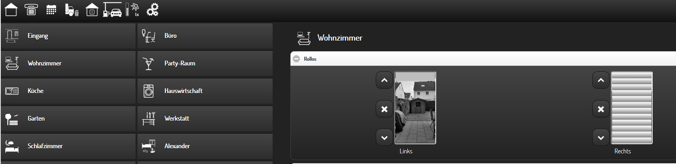This screenshot has width=676, height=164.
Task: Open the calendar icon in toolbar
Action: click(x=51, y=10)
